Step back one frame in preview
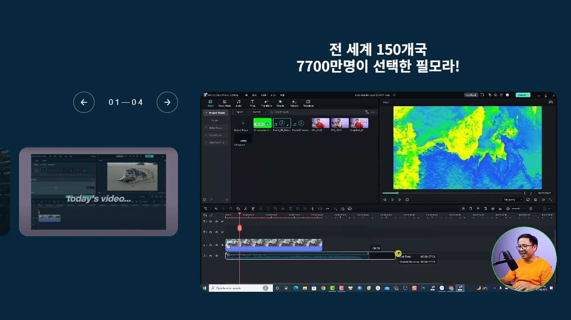 (x=385, y=200)
